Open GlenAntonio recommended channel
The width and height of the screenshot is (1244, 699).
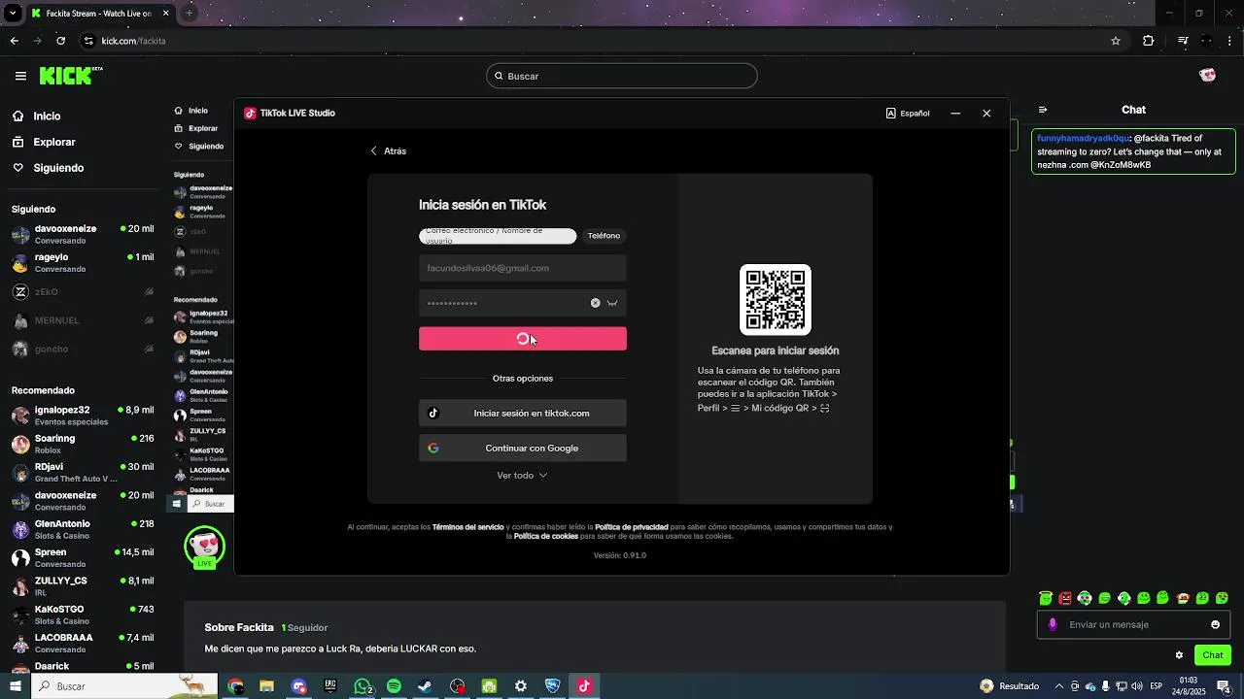[x=83, y=529]
